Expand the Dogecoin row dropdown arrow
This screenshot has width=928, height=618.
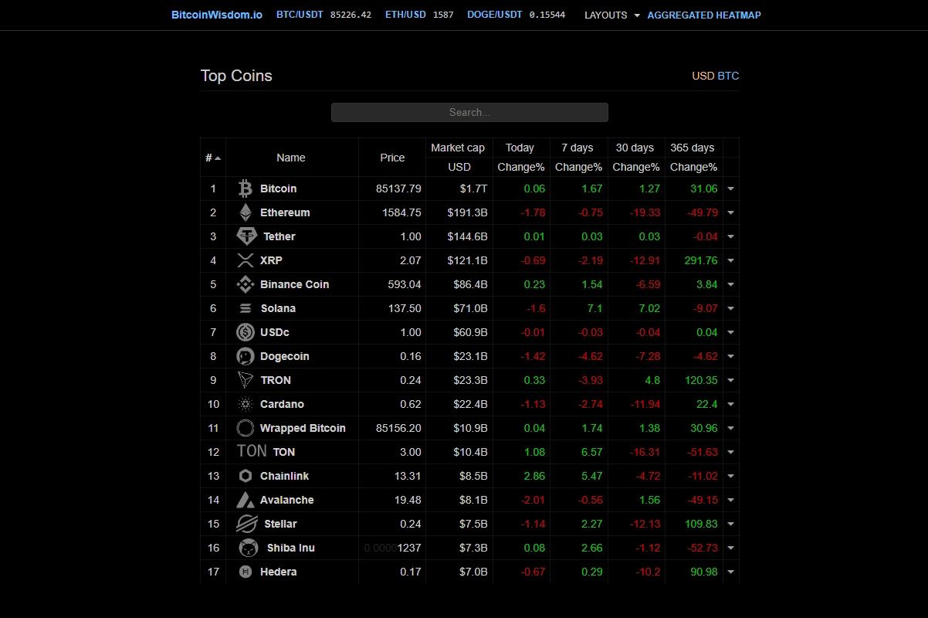click(730, 356)
